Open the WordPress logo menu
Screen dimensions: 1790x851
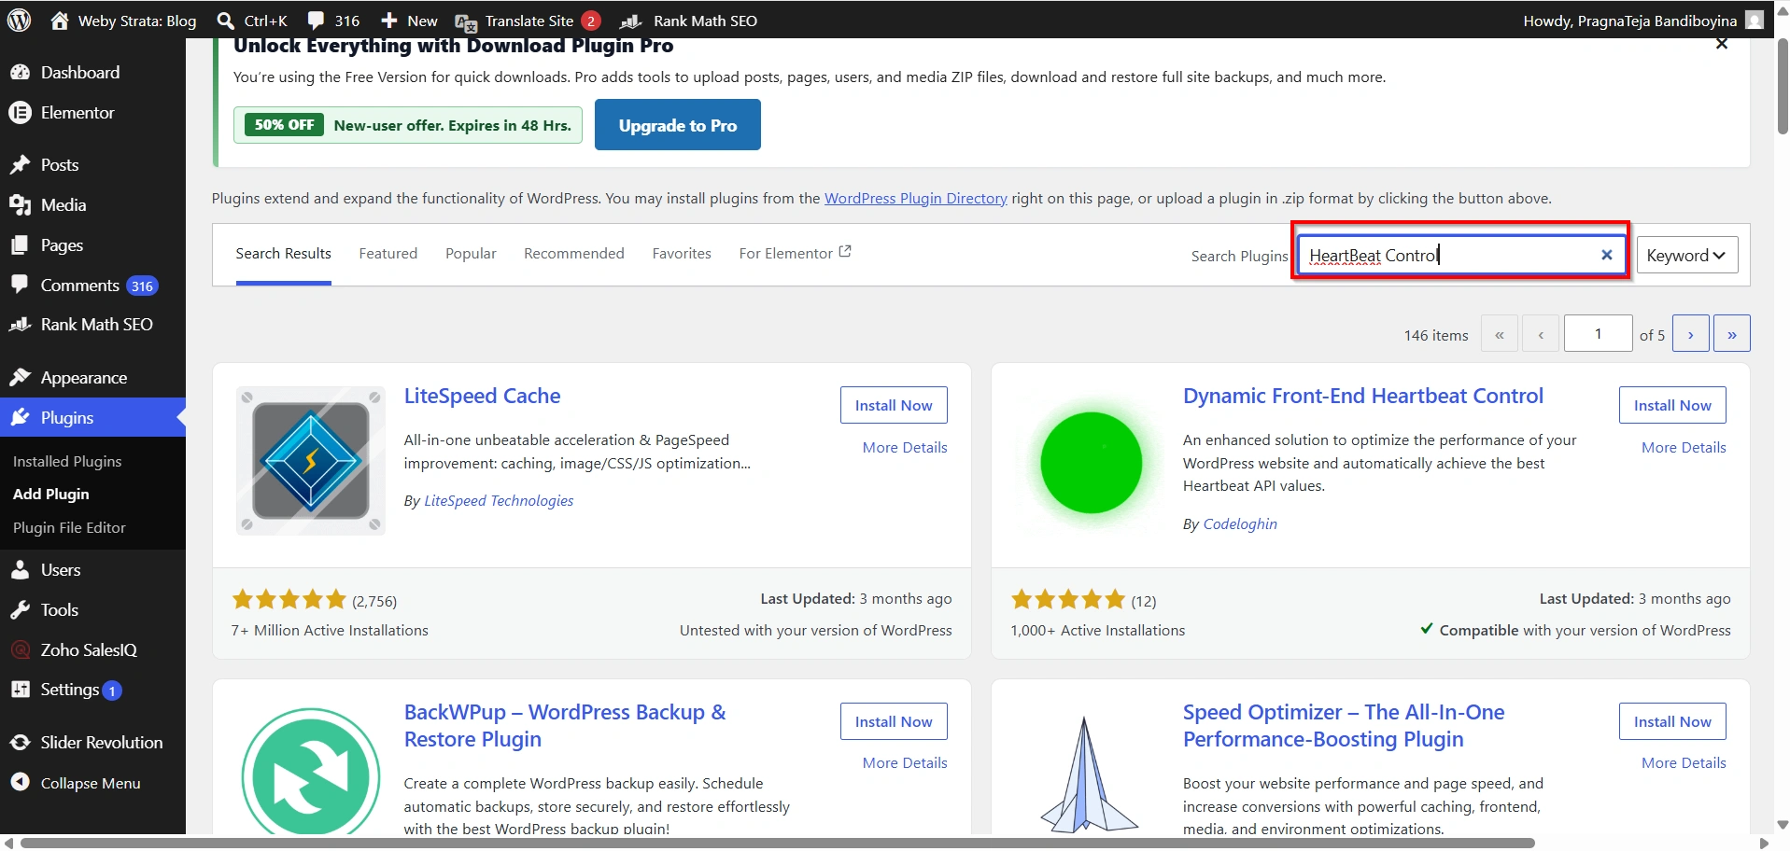(19, 20)
